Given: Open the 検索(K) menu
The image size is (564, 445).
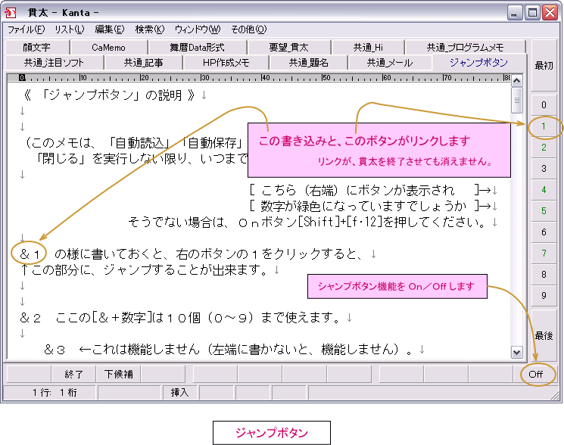Looking at the screenshot, I should [x=149, y=30].
